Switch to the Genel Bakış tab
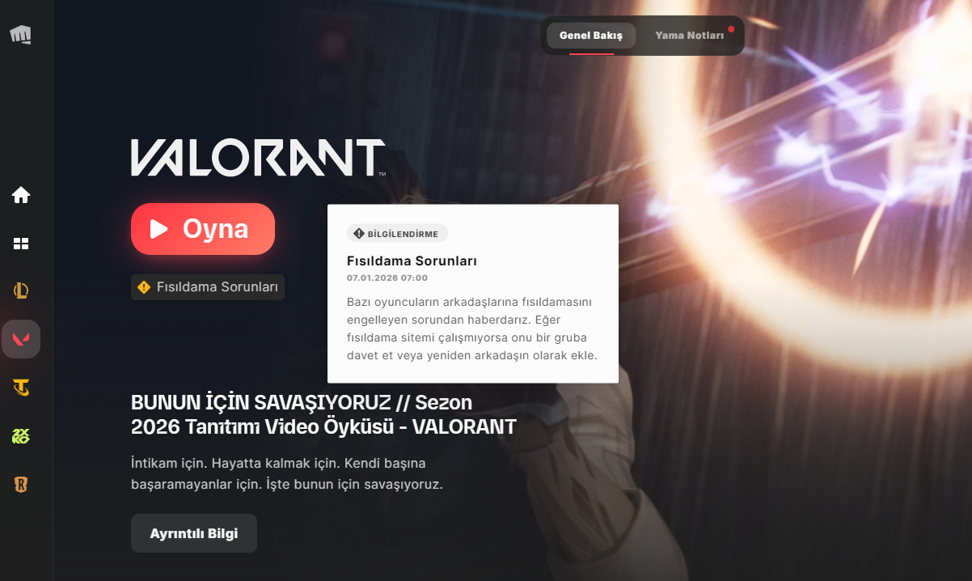Image resolution: width=972 pixels, height=581 pixels. 591,36
